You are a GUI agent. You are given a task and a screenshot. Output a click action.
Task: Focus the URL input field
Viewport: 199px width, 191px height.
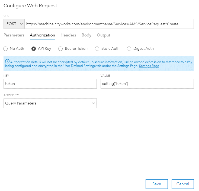point(109,24)
